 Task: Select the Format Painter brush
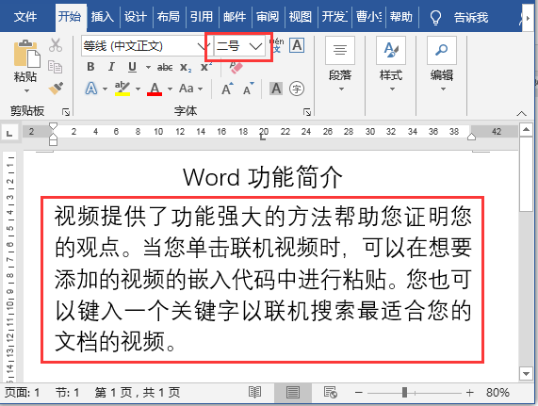coord(56,89)
